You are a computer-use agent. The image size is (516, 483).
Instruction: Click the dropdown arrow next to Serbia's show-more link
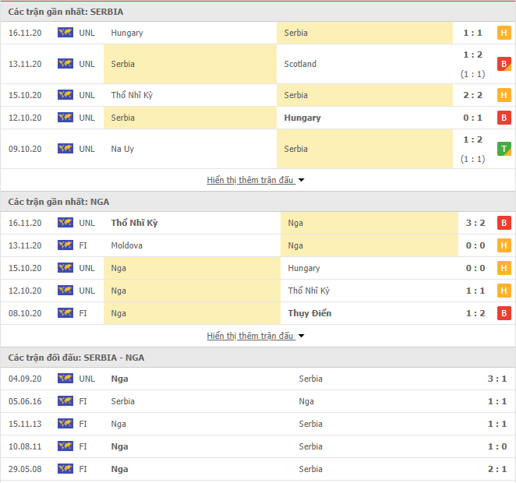coord(301,180)
